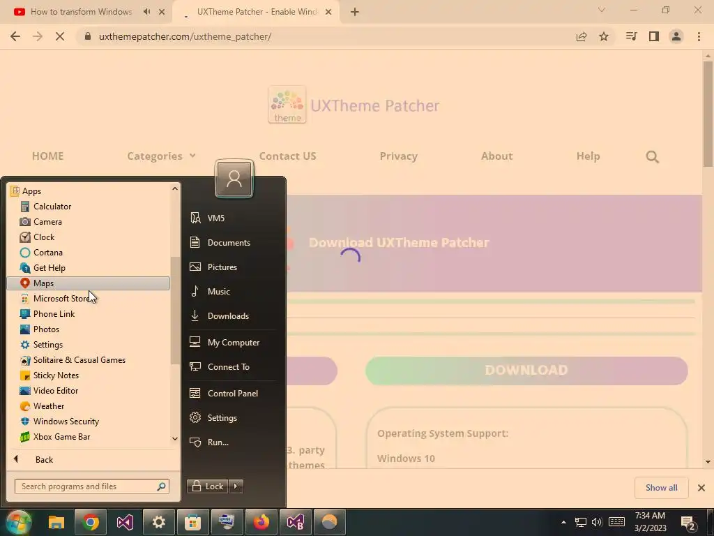Click the volume tray icon
Viewport: 714px width, 536px height.
597,522
